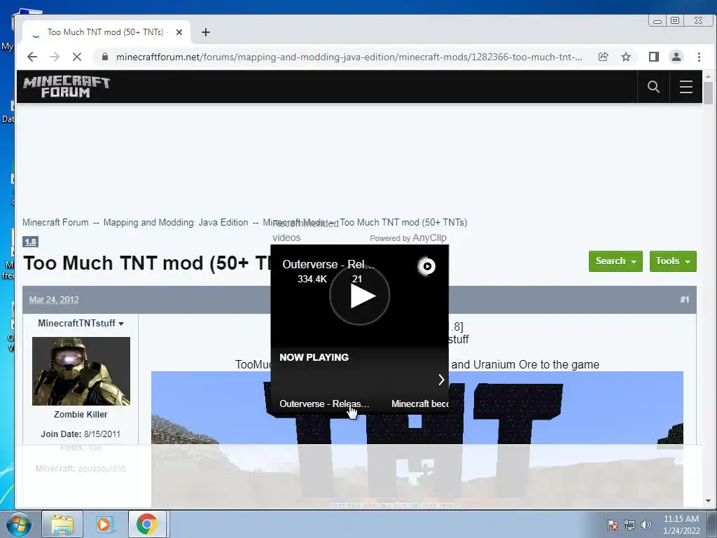
Task: Open Chrome's three-dot menu
Action: point(699,57)
